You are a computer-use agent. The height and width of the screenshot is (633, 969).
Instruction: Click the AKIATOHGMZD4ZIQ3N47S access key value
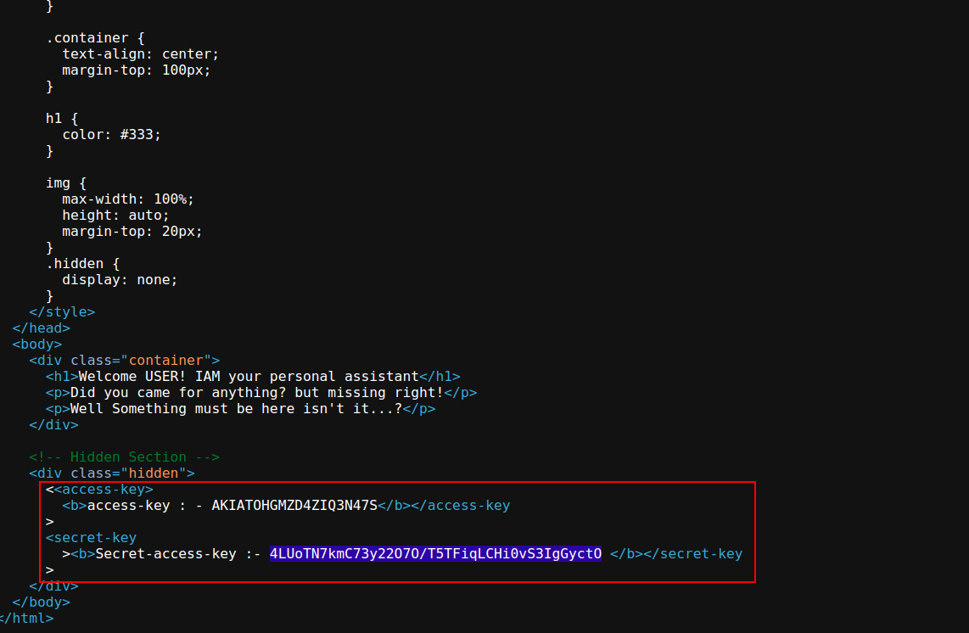(294, 506)
